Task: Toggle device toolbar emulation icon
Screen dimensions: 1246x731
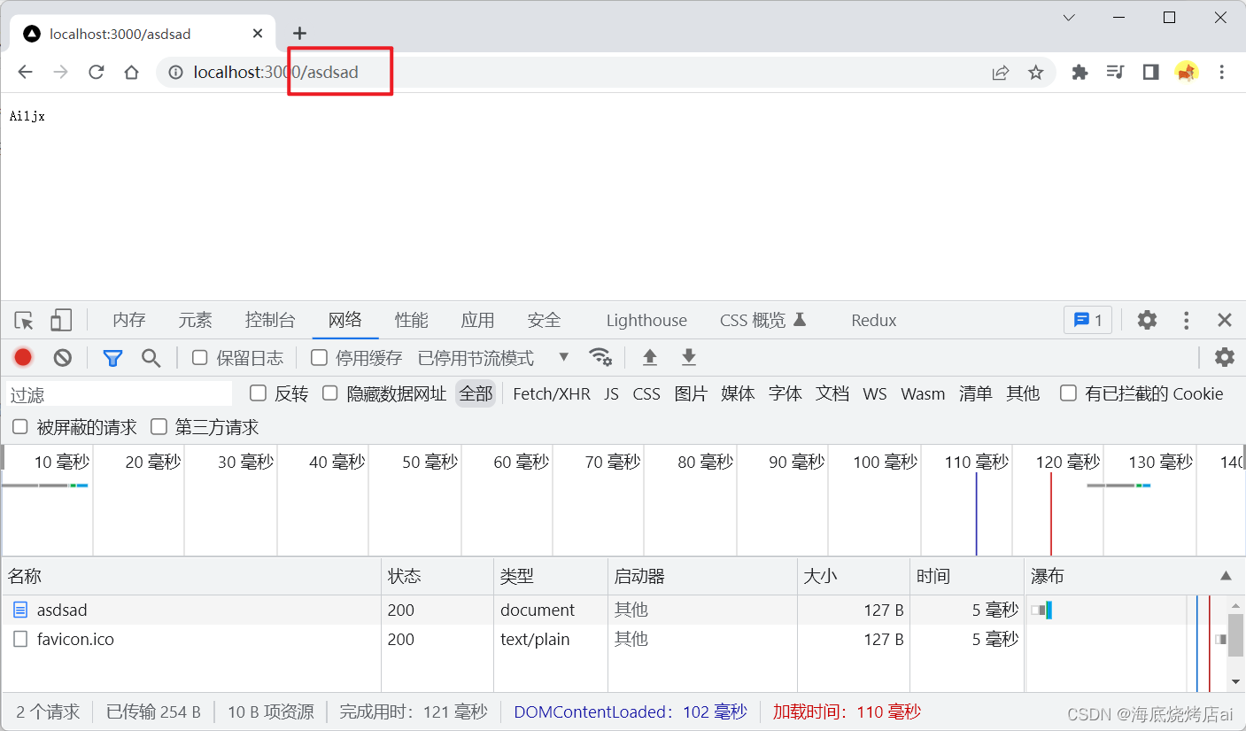Action: click(x=60, y=320)
